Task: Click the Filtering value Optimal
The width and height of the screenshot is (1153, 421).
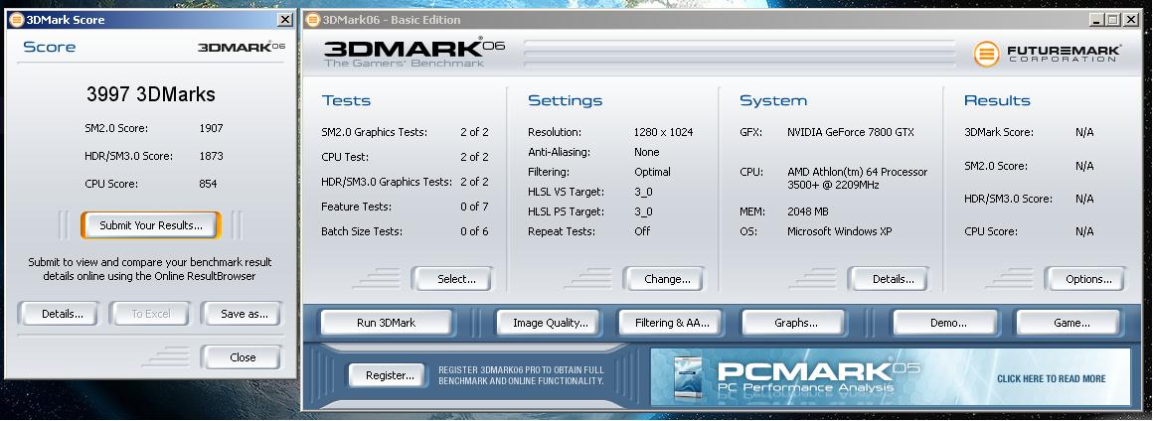Action: 652,172
